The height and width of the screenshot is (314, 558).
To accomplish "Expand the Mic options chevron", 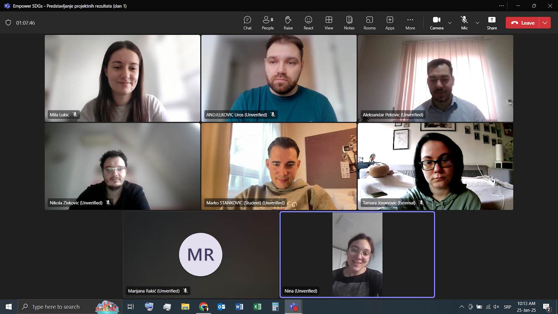I will pyautogui.click(x=477, y=23).
